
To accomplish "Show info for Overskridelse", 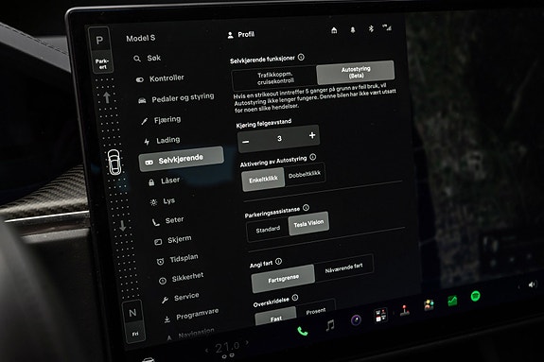I will pyautogui.click(x=295, y=298).
